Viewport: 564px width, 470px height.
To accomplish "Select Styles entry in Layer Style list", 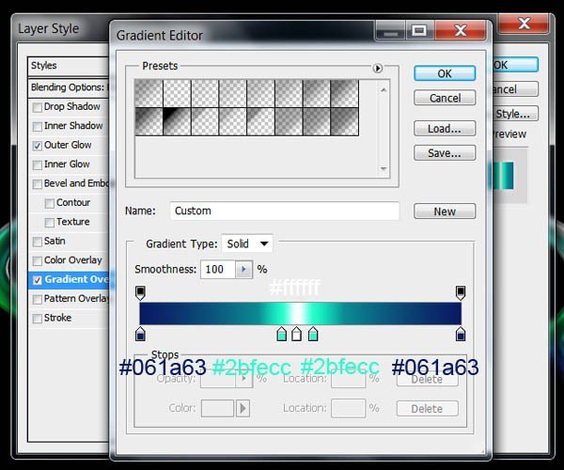I will pyautogui.click(x=69, y=66).
